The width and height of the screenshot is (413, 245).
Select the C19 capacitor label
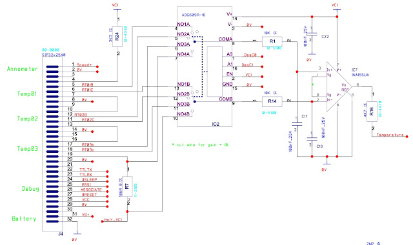[x=319, y=146]
